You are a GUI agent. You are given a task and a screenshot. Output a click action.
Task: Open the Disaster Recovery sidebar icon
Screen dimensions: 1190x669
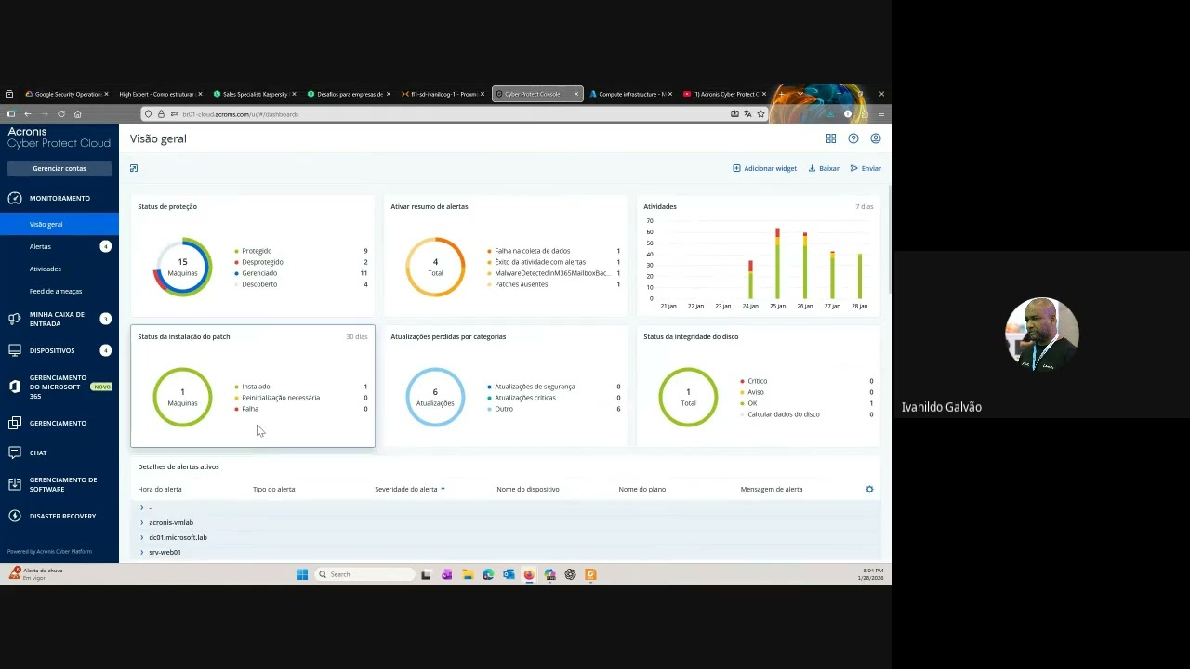[14, 516]
